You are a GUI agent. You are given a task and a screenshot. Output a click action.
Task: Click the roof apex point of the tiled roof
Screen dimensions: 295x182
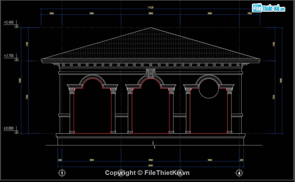(x=151, y=28)
